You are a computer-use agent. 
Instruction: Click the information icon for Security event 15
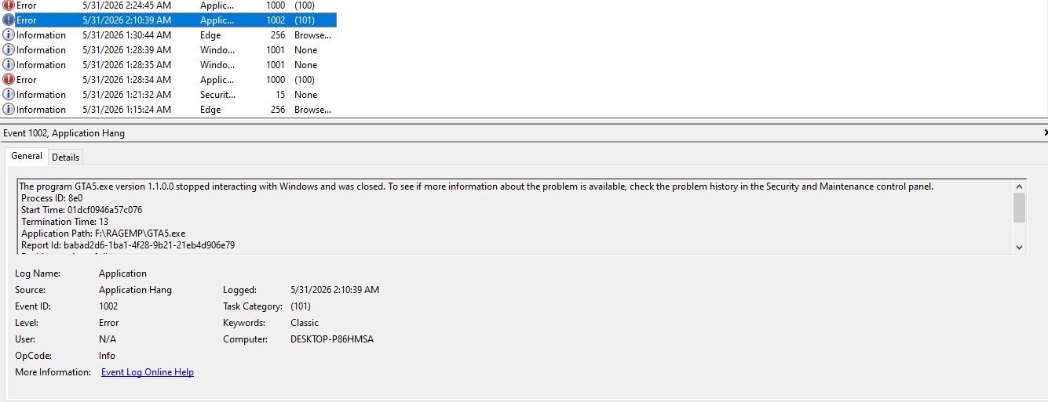click(x=9, y=95)
